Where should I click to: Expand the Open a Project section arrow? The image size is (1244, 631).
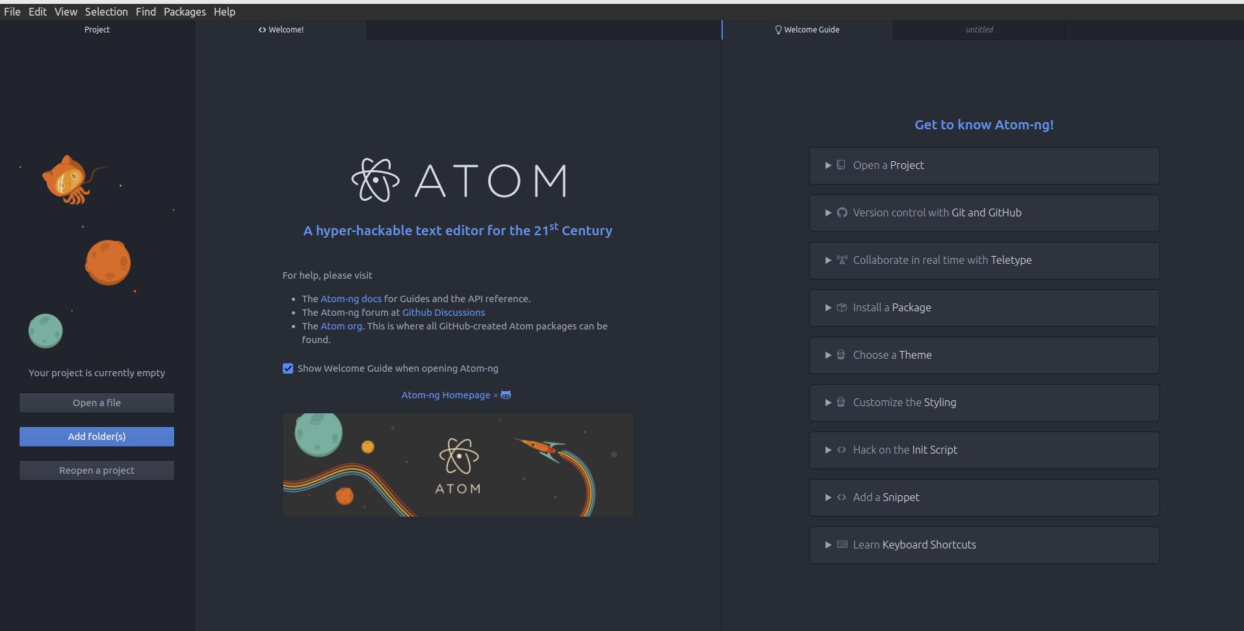tap(828, 165)
